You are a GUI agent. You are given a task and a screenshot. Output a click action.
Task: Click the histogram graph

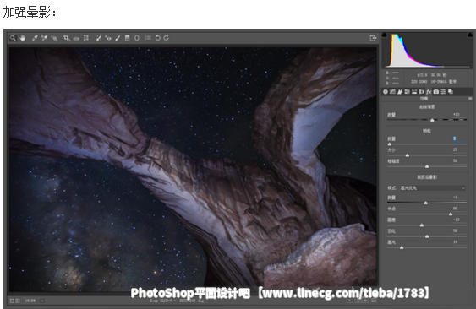pos(427,51)
